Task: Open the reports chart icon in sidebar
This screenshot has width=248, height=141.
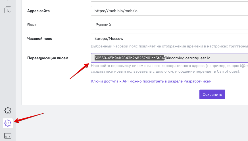Action: click(8, 10)
